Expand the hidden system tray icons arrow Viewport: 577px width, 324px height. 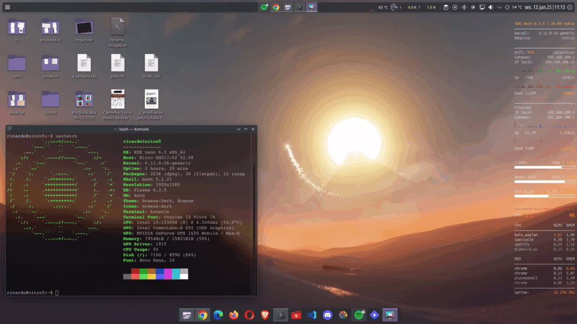click(x=499, y=7)
